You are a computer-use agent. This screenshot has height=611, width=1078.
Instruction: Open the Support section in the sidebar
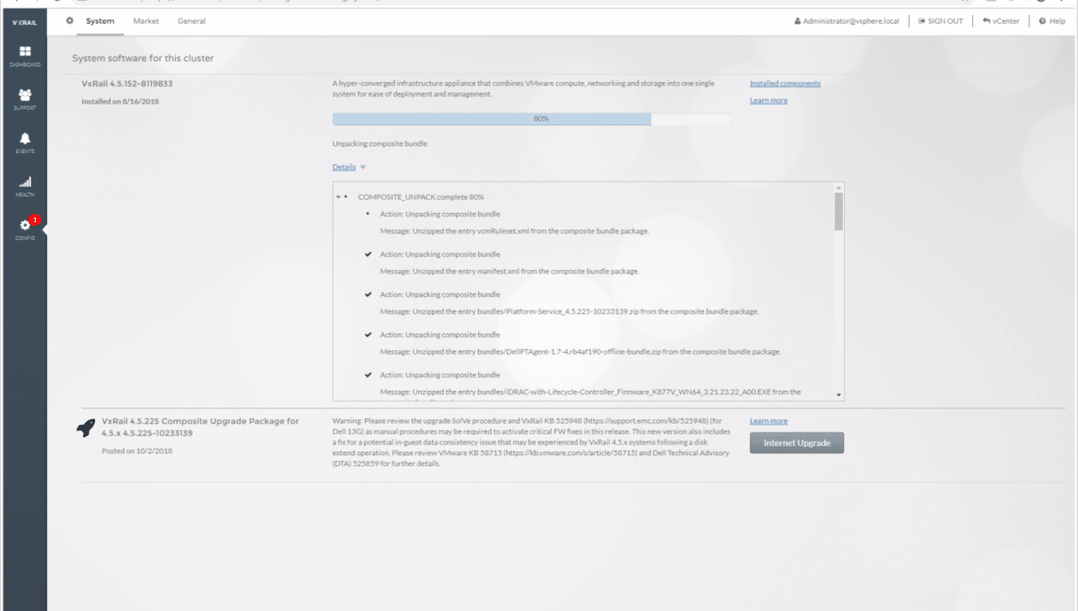[25, 99]
